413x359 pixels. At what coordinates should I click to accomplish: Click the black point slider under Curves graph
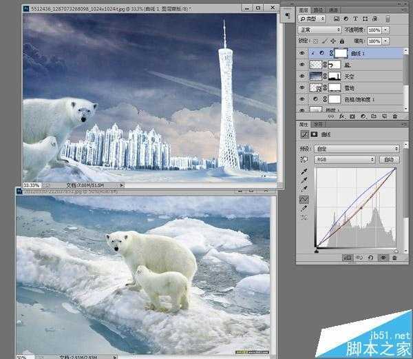point(317,251)
